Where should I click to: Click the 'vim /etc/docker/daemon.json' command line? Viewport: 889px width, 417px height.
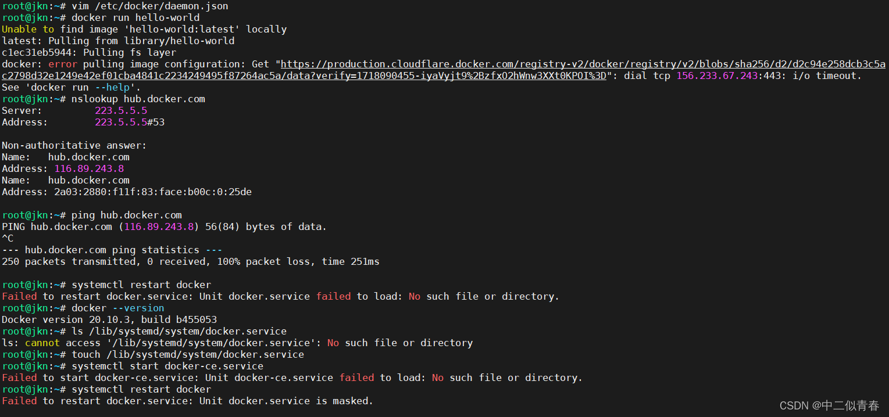point(150,6)
